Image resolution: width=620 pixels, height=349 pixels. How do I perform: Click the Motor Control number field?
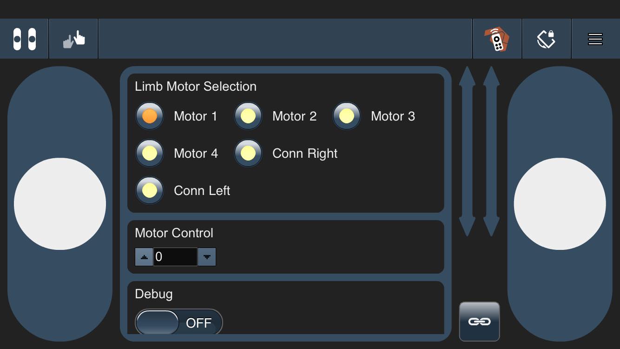[x=176, y=257]
